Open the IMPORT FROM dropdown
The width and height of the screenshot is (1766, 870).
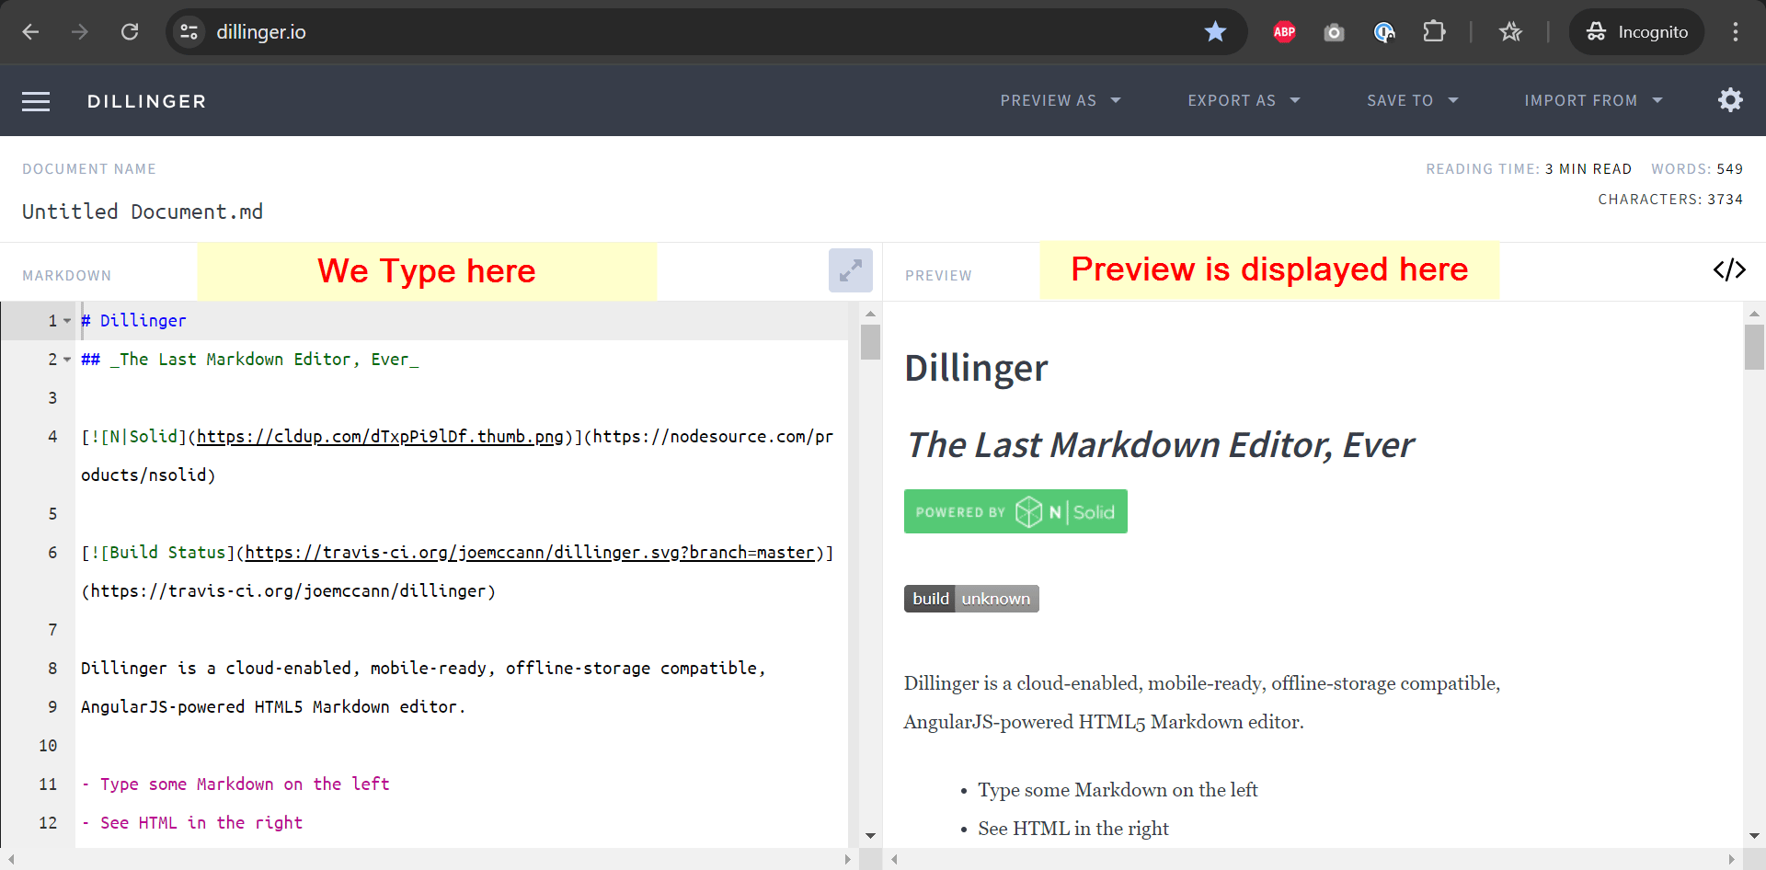[1593, 100]
